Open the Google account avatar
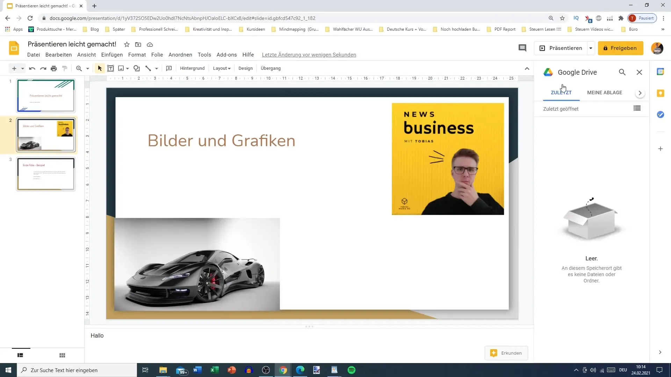This screenshot has height=377, width=671. 657,48
